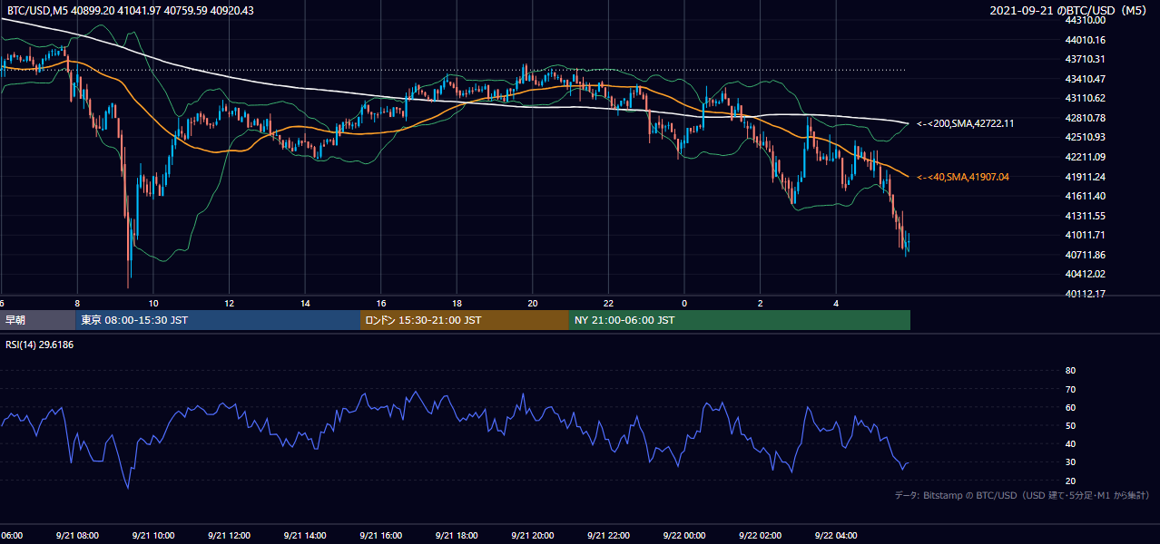The height and width of the screenshot is (544, 1160).
Task: Click hour tick 8 on the price chart axis
Action: [77, 303]
